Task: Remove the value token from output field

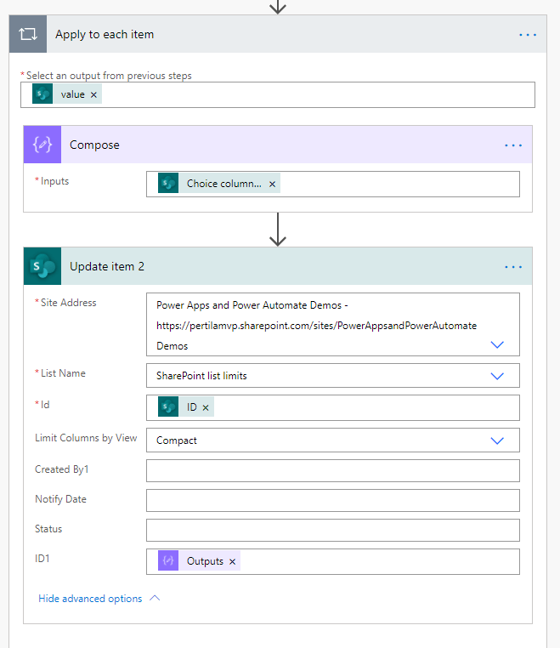Action: pos(93,95)
